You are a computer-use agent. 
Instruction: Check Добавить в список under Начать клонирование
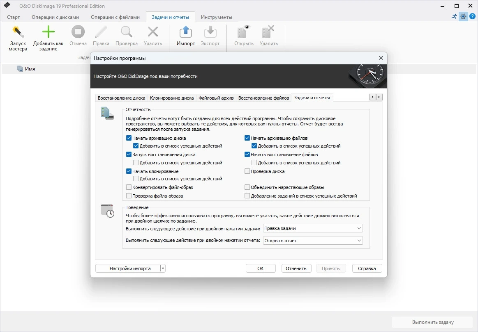(x=136, y=179)
